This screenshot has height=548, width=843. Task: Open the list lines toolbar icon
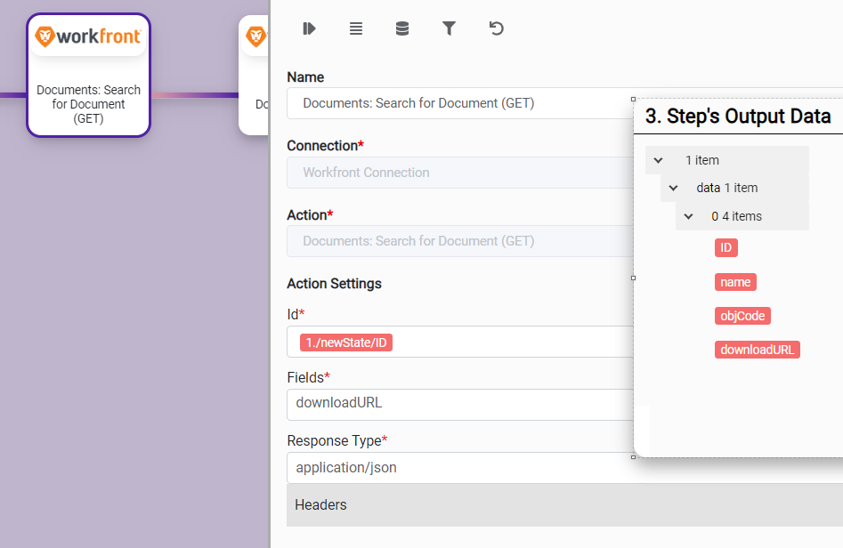(x=356, y=28)
